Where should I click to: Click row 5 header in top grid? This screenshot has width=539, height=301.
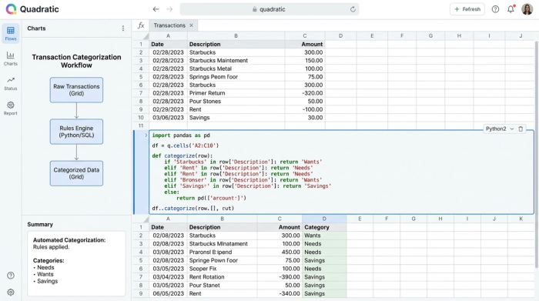[141, 77]
